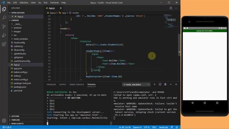Viewport: 229px width, 129px height.
Task: Maximize the terminal panel with chevron up
Action: coord(171,85)
